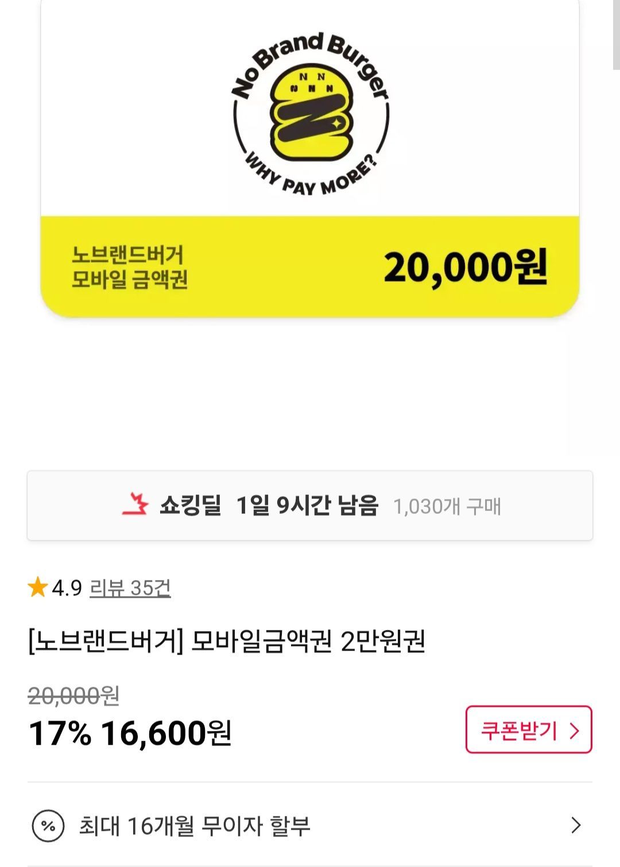Tap the crossed-out 20,000원 original price
The width and height of the screenshot is (620, 867).
[73, 696]
